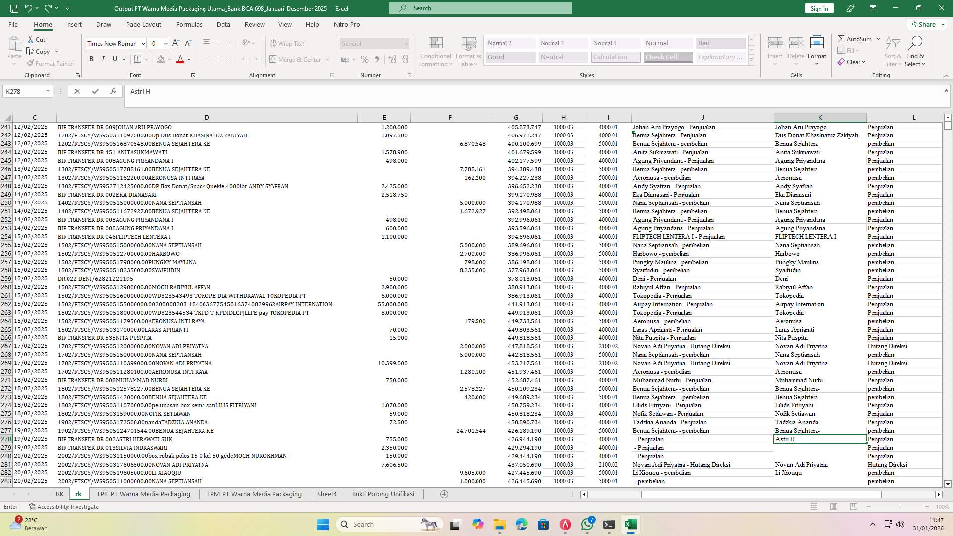Insert new cells via Insert icon
953x536 pixels.
coord(775,47)
